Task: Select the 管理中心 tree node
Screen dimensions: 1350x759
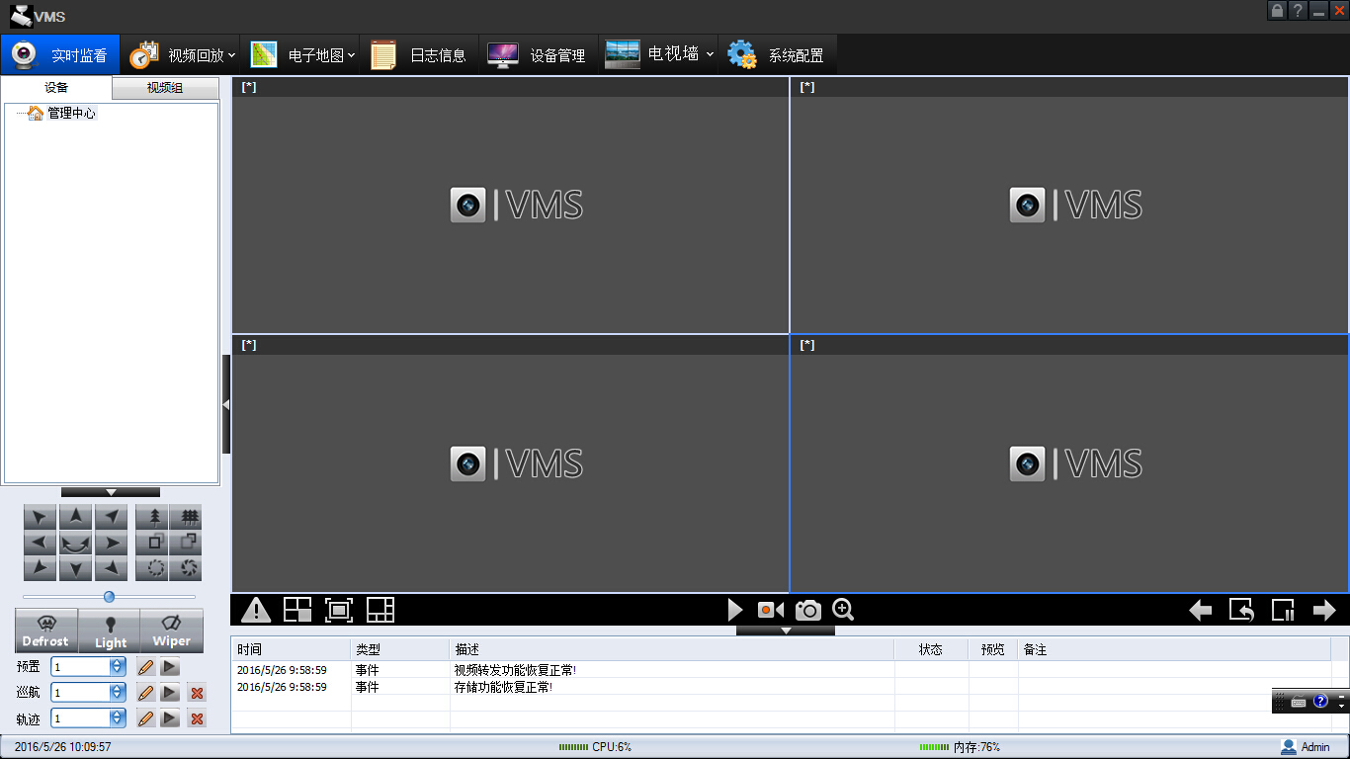Action: [x=72, y=114]
